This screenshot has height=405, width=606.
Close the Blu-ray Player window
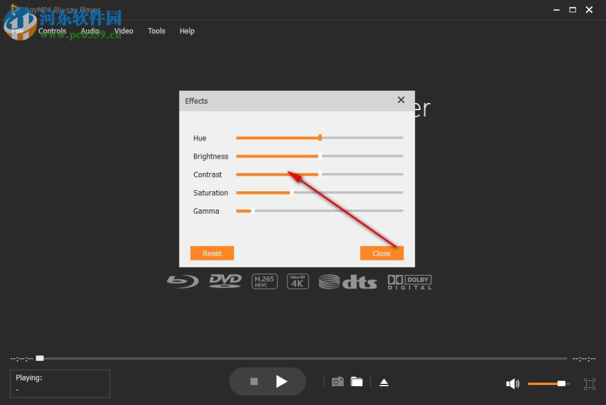589,10
